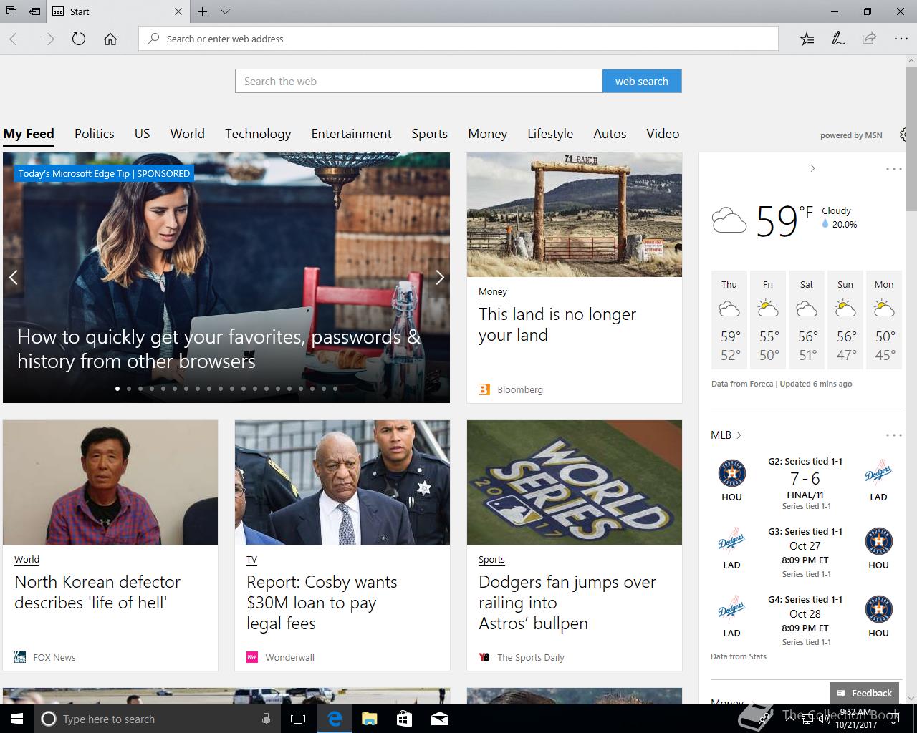Expand the tab preview chevron
Image resolution: width=917 pixels, height=733 pixels.
[x=225, y=11]
